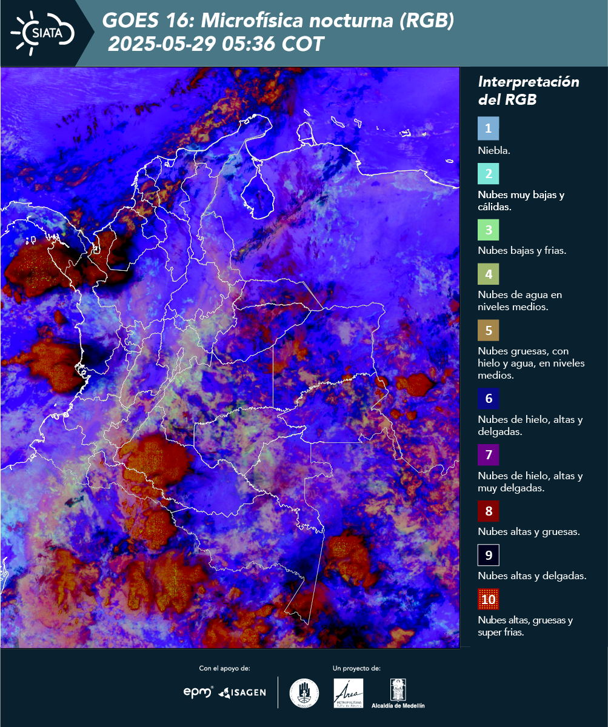608x727 pixels.
Task: Click the EPM logo in footer
Action: coord(198,692)
